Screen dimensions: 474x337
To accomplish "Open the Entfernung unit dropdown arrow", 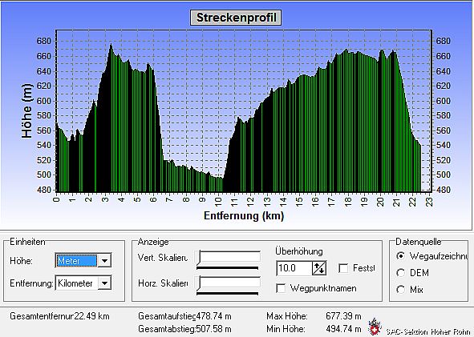I will tap(104, 283).
